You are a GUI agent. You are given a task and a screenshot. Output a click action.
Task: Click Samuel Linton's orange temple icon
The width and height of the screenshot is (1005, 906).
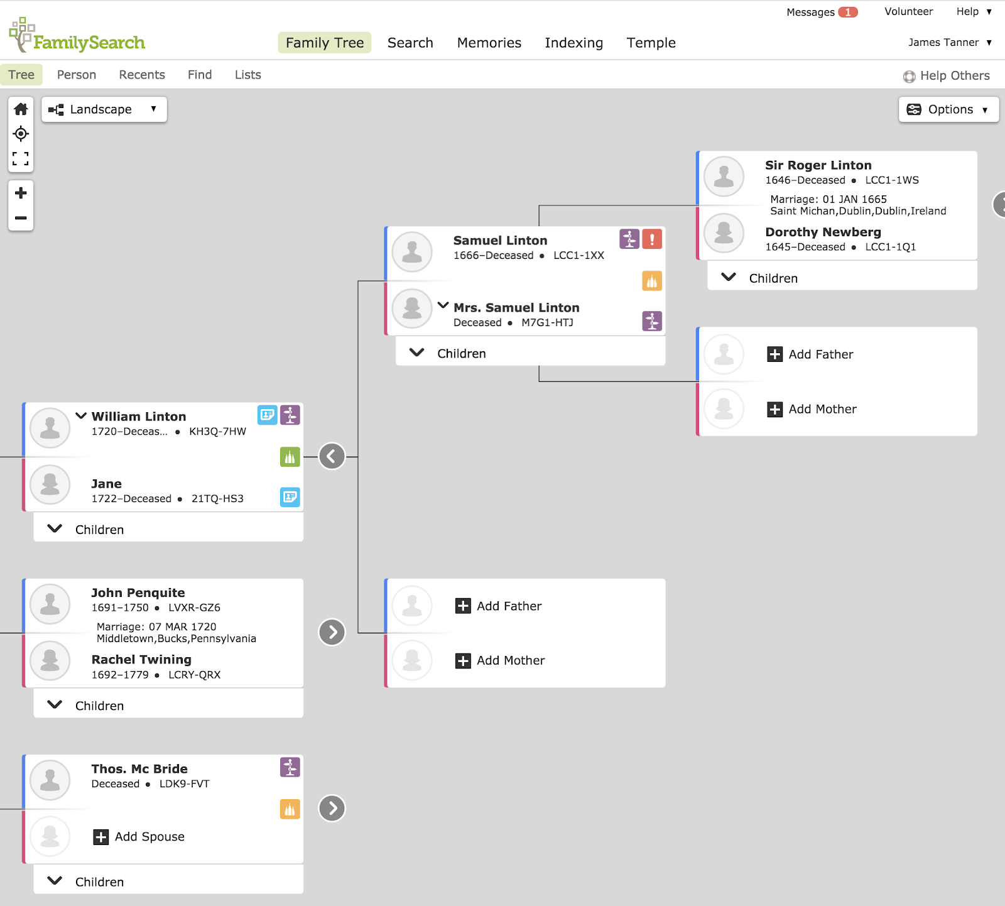point(652,281)
